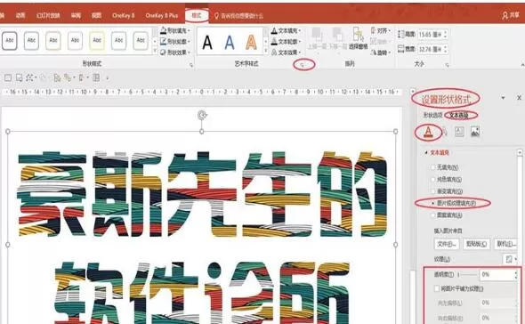This screenshot has width=525, height=324.
Task: Apply the orange outlined A WordArt style
Action: 251,43
